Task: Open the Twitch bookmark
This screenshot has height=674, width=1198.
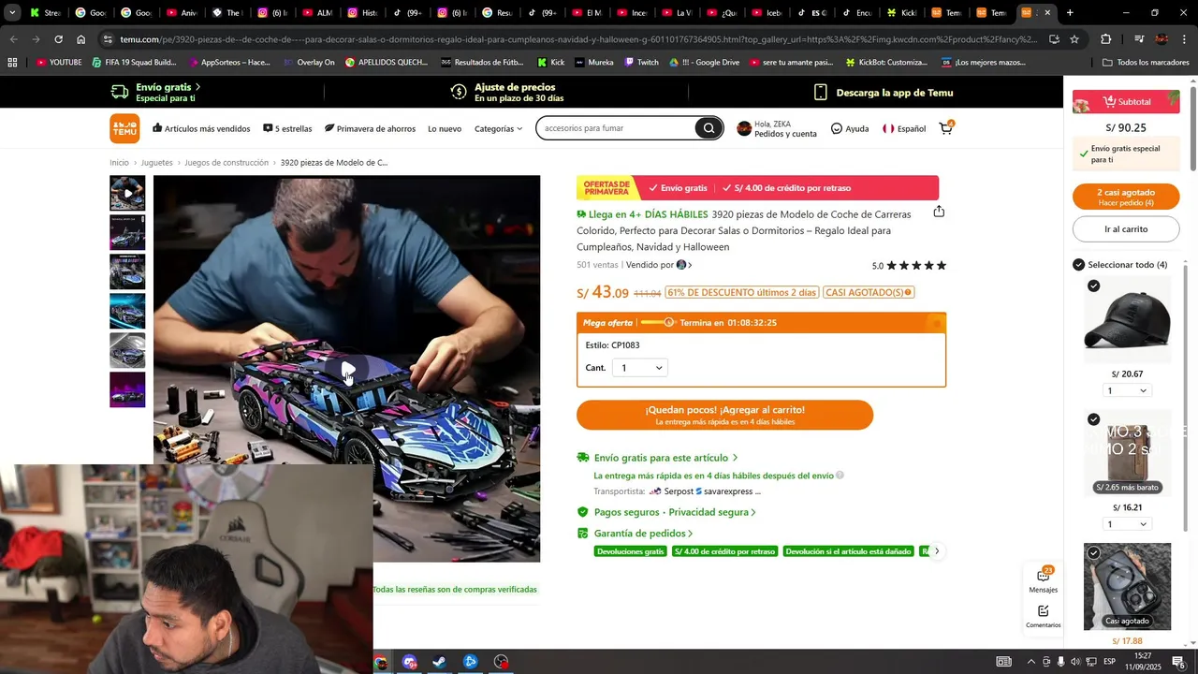Action: 641,63
